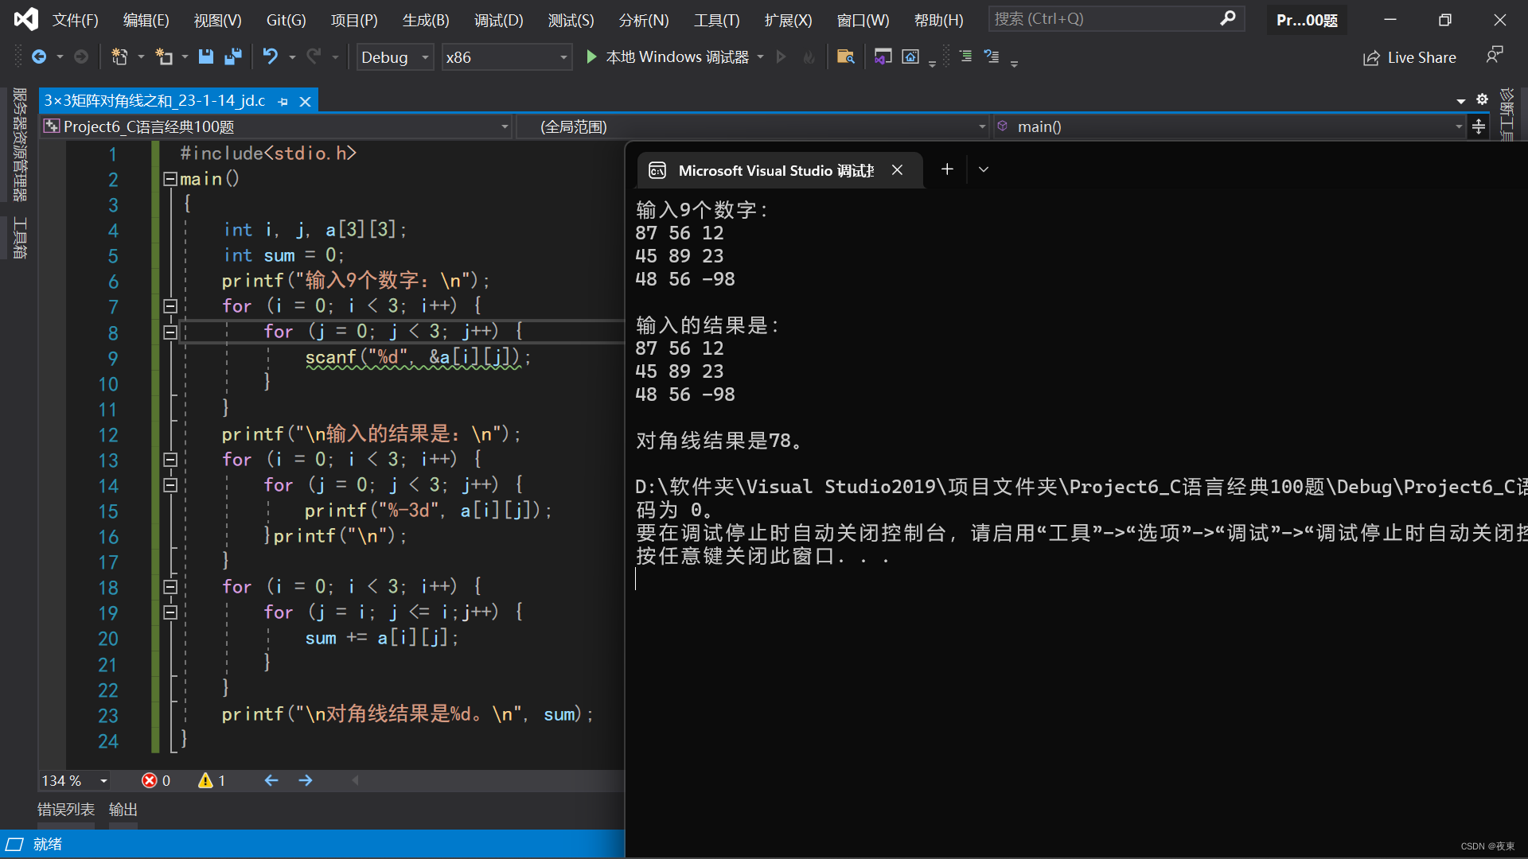Click the New Project icon
1528x859 pixels.
tap(120, 56)
